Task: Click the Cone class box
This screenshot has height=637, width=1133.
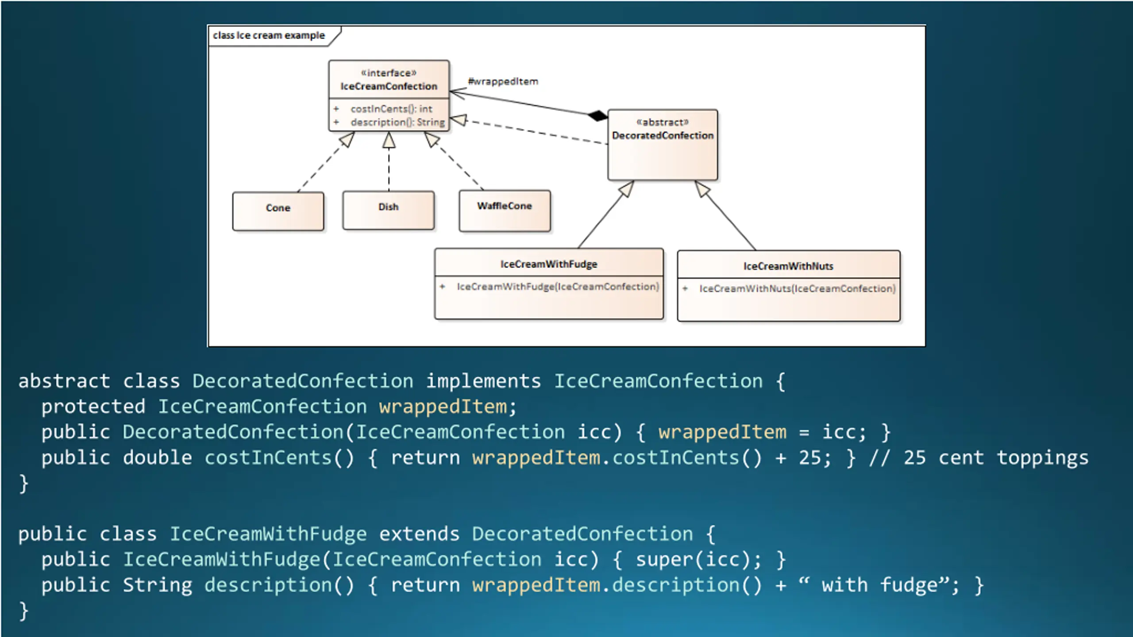Action: pos(278,211)
